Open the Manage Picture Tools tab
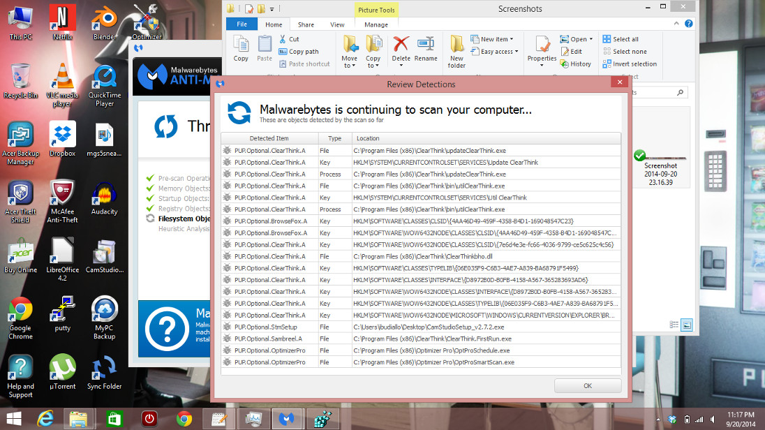 (x=376, y=24)
